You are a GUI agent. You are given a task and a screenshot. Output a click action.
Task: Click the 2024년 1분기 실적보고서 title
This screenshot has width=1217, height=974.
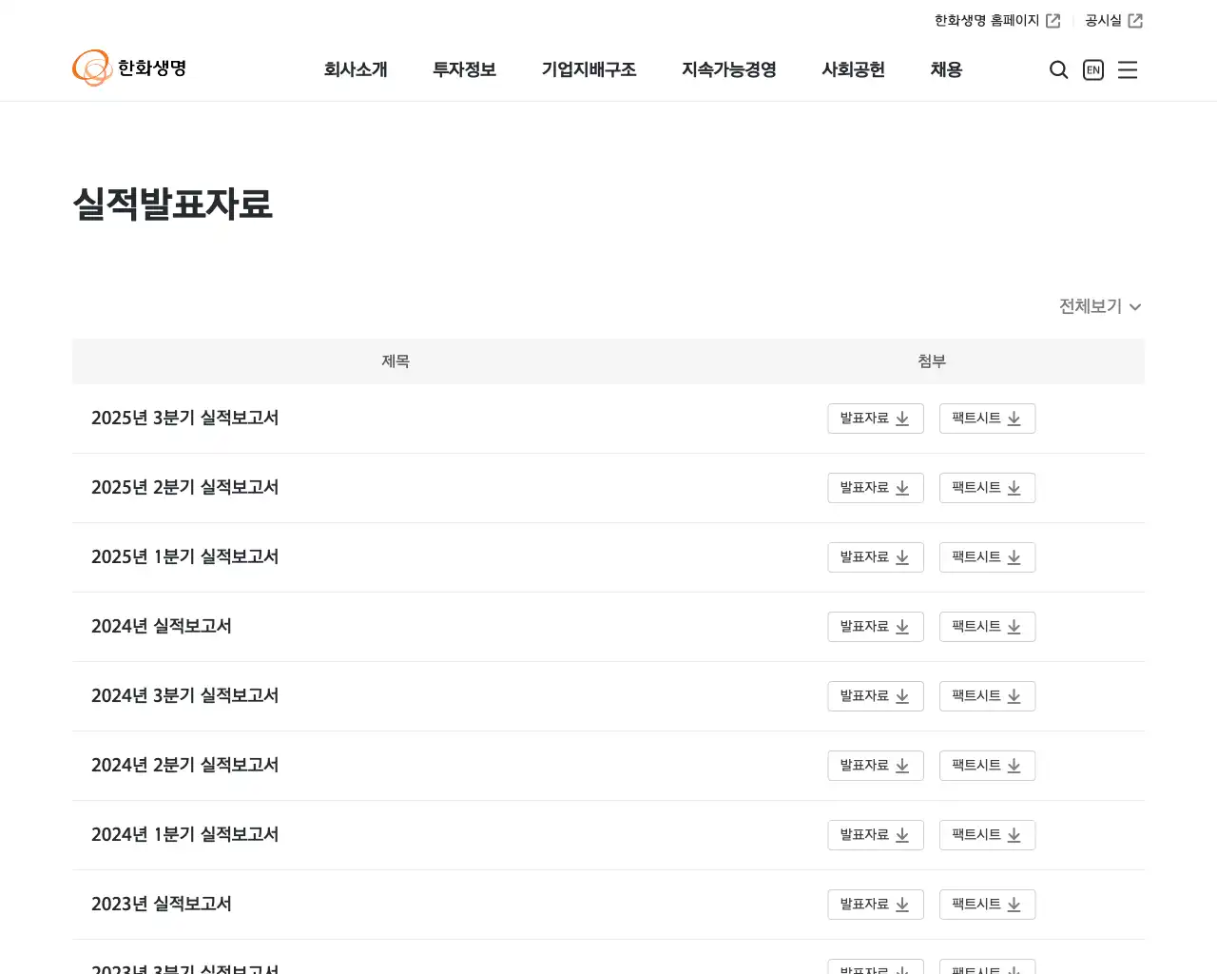coord(184,834)
